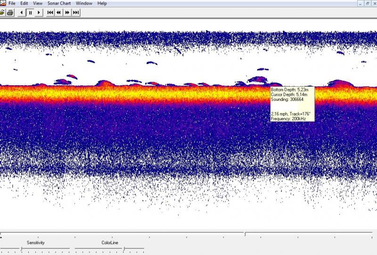Click the ColorLine slider handle
The height and width of the screenshot is (255, 377).
point(124,248)
